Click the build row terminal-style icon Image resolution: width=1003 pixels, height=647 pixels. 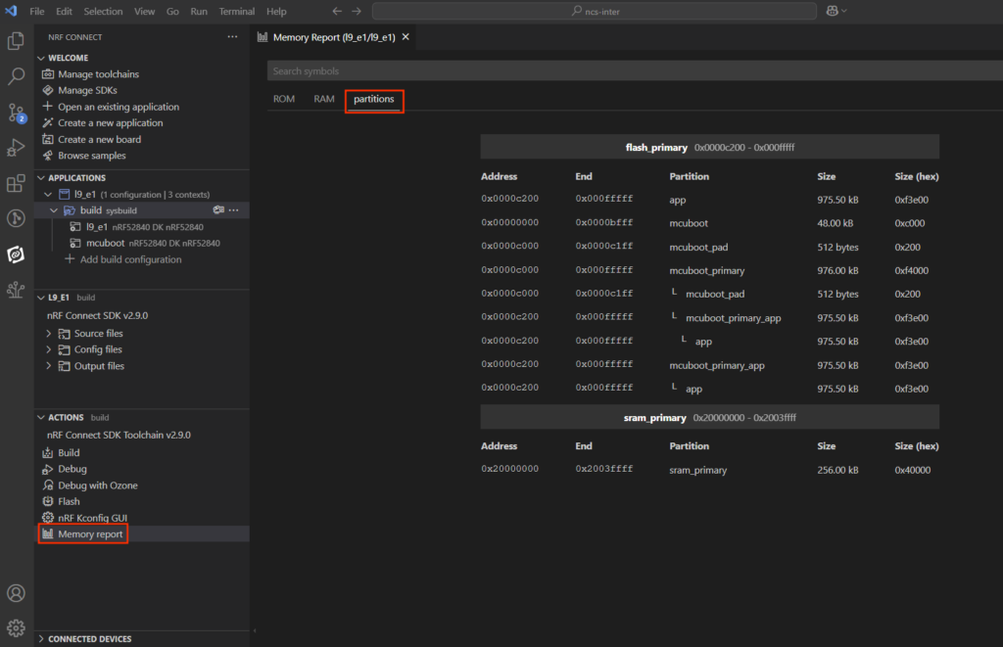pos(218,210)
